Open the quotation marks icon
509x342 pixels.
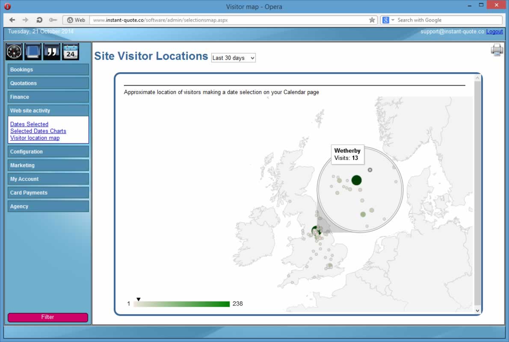pos(52,52)
